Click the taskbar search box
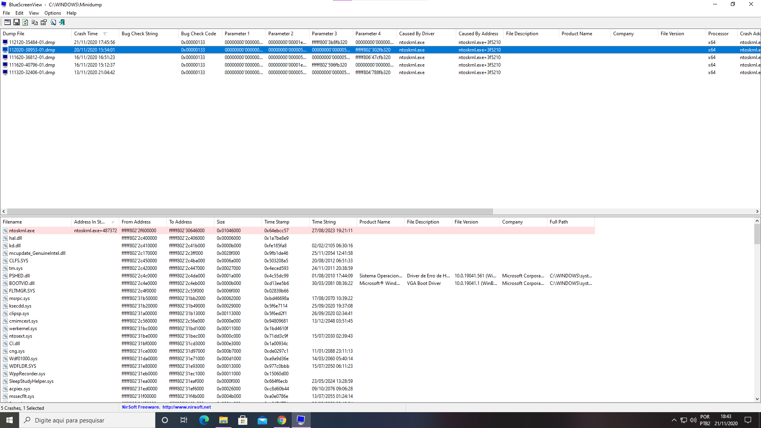 click(87, 420)
